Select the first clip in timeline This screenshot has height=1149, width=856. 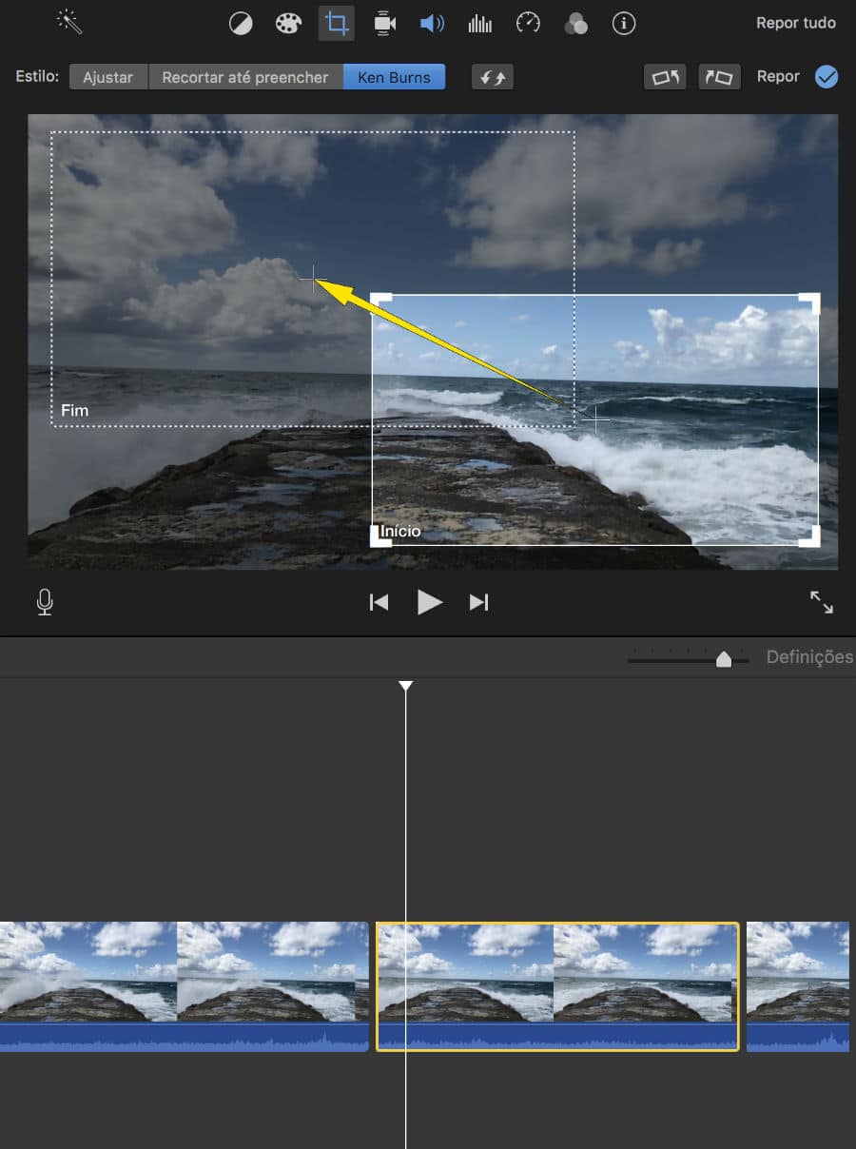point(184,986)
